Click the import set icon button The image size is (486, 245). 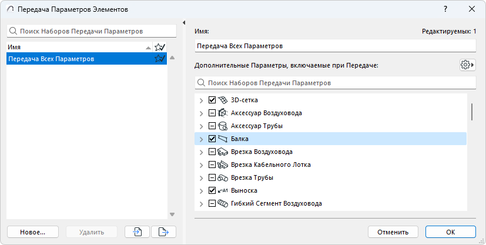click(x=137, y=232)
